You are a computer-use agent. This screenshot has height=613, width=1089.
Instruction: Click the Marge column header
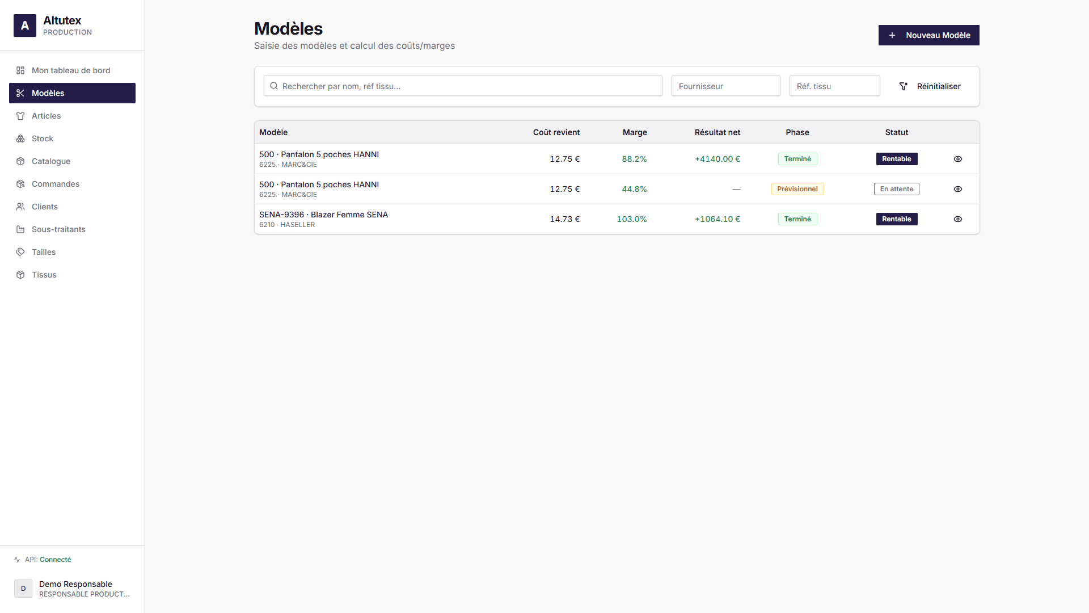point(635,132)
